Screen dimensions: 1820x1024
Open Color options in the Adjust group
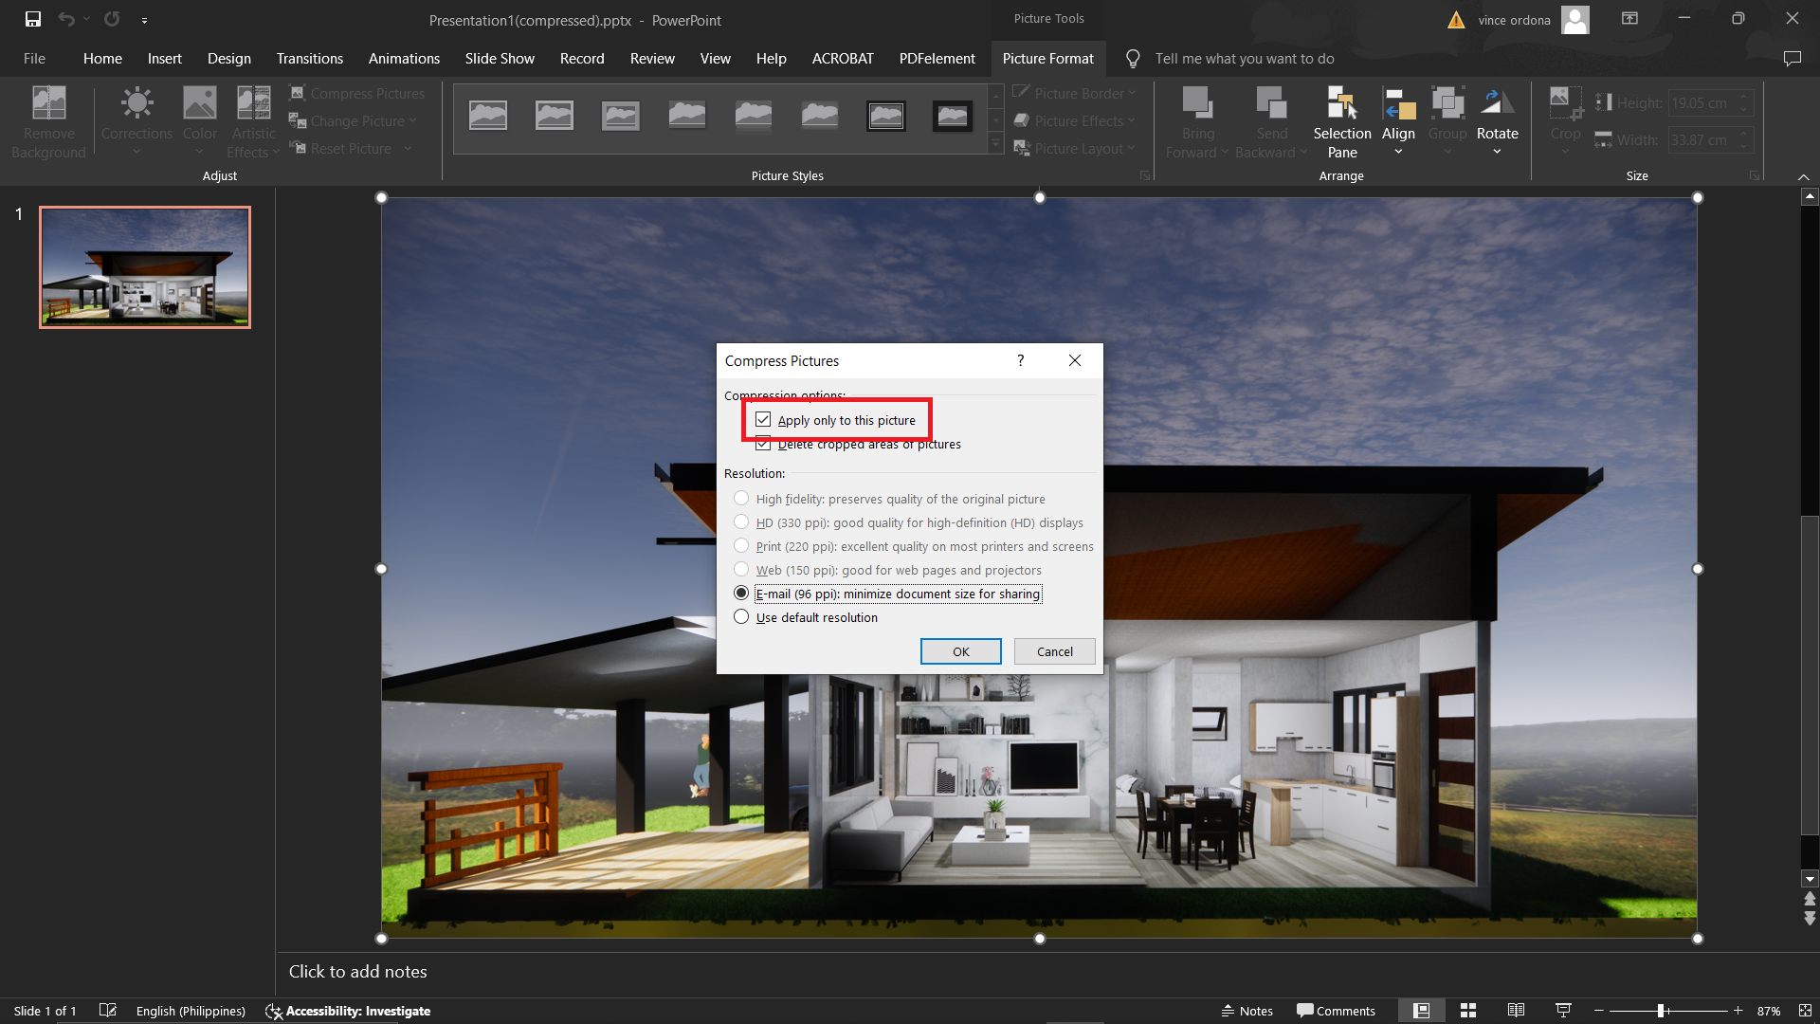[199, 120]
